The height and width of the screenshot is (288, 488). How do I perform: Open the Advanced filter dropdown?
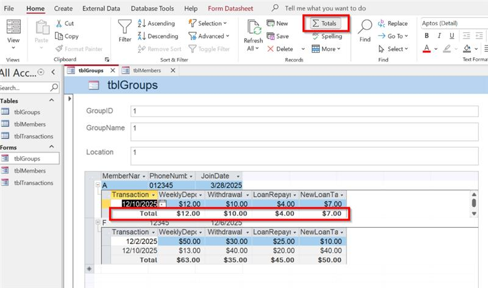pos(209,36)
